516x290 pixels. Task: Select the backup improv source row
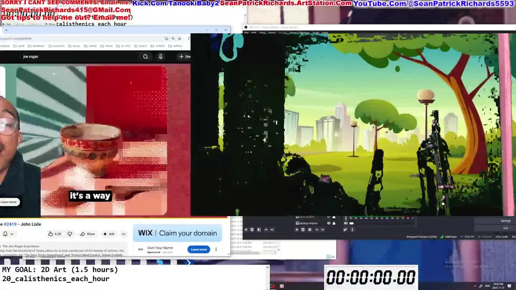pyautogui.click(x=315, y=223)
